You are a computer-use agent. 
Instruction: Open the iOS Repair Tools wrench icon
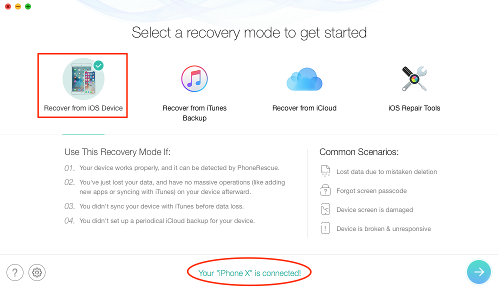(x=414, y=78)
